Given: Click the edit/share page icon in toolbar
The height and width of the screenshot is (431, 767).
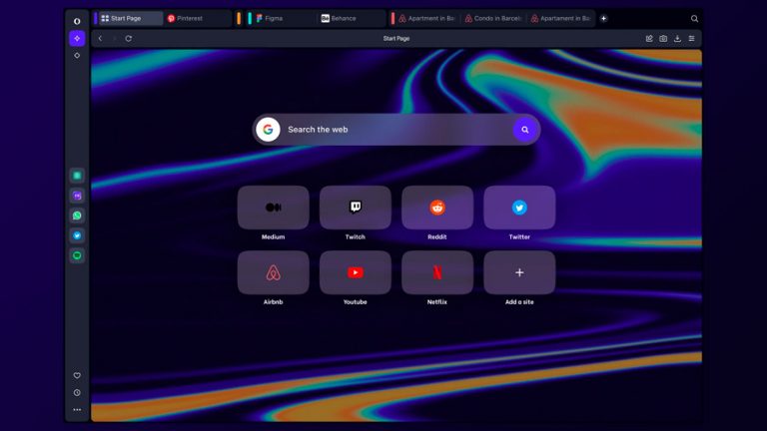Looking at the screenshot, I should click(649, 38).
